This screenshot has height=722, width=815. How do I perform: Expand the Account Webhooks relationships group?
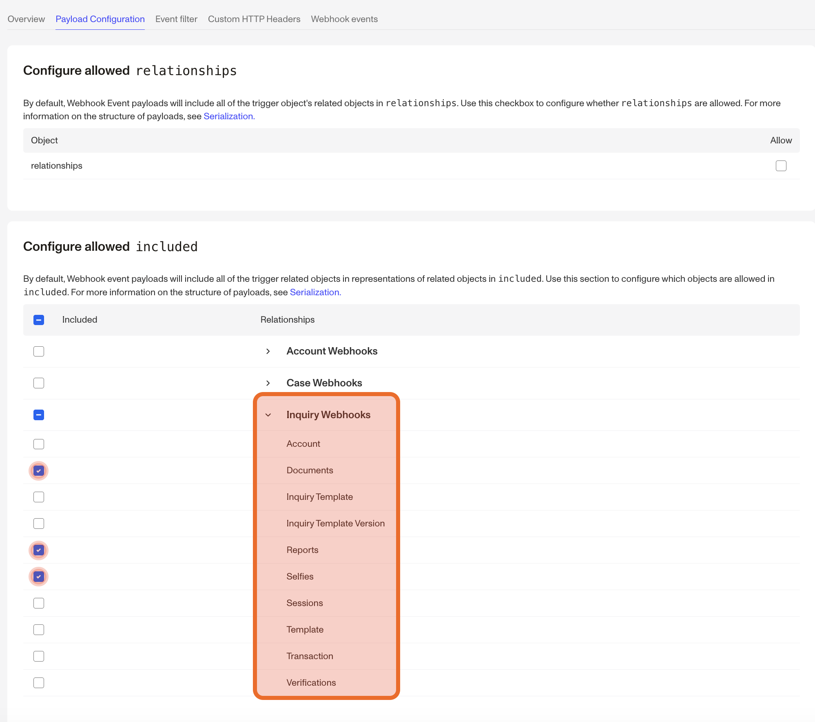268,351
